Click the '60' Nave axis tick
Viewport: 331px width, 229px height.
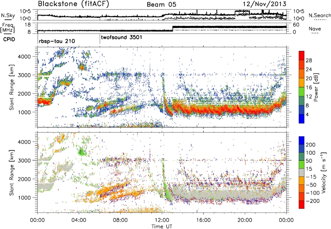296,25
